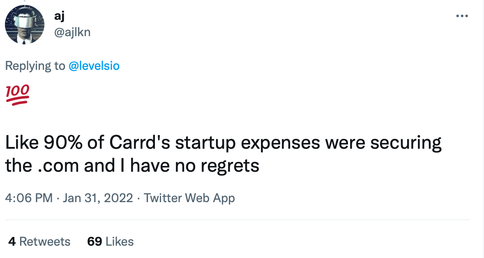Click the Jan 31, 2022 date

tap(97, 198)
